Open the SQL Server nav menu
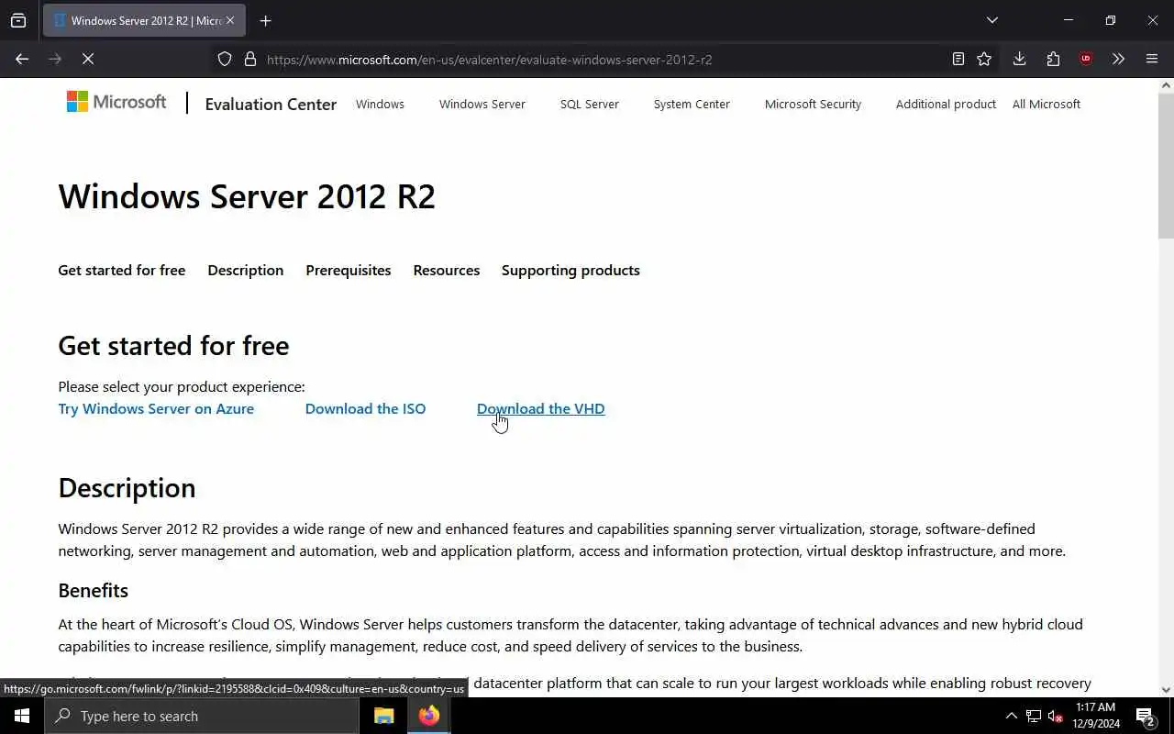 [590, 104]
